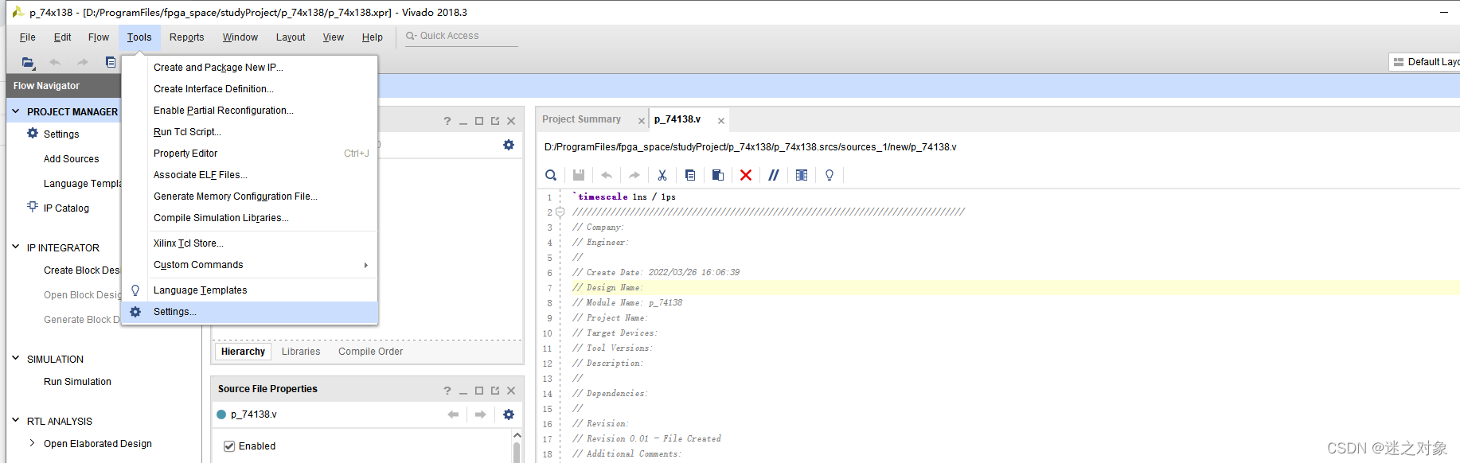Click the main toolbar copy document icon
This screenshot has height=463, width=1460.
click(111, 62)
